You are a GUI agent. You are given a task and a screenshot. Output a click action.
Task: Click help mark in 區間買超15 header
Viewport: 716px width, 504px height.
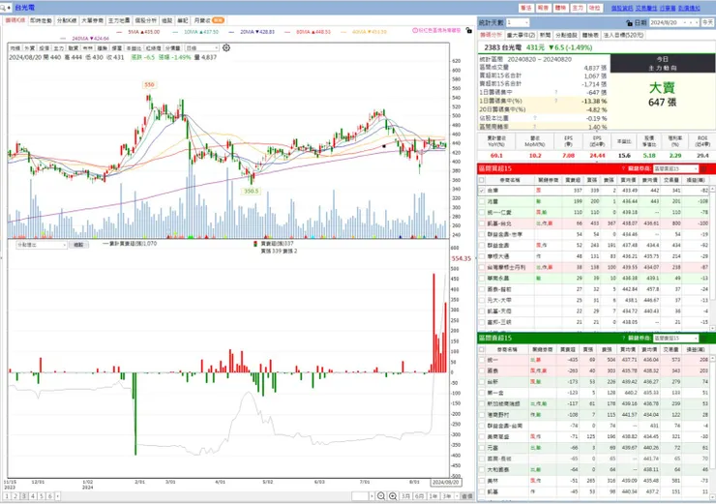[x=623, y=169]
